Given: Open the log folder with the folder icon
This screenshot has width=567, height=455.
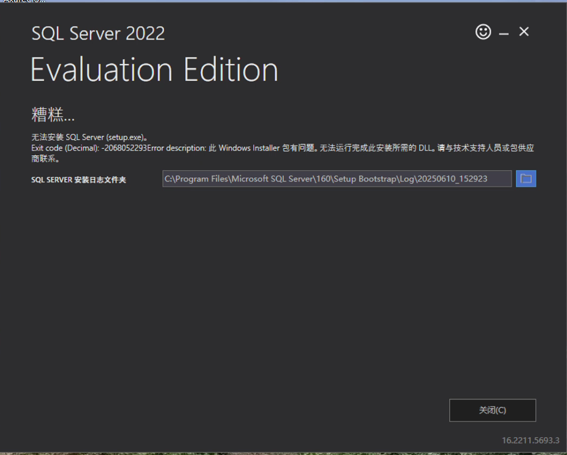Looking at the screenshot, I should [x=526, y=179].
